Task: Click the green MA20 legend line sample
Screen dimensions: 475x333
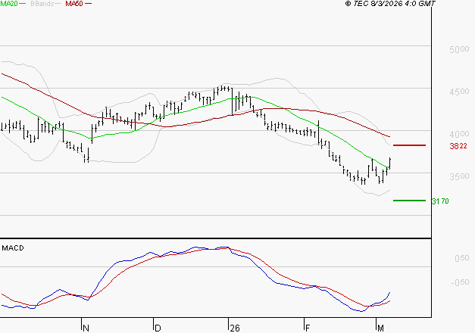Action: [23, 4]
